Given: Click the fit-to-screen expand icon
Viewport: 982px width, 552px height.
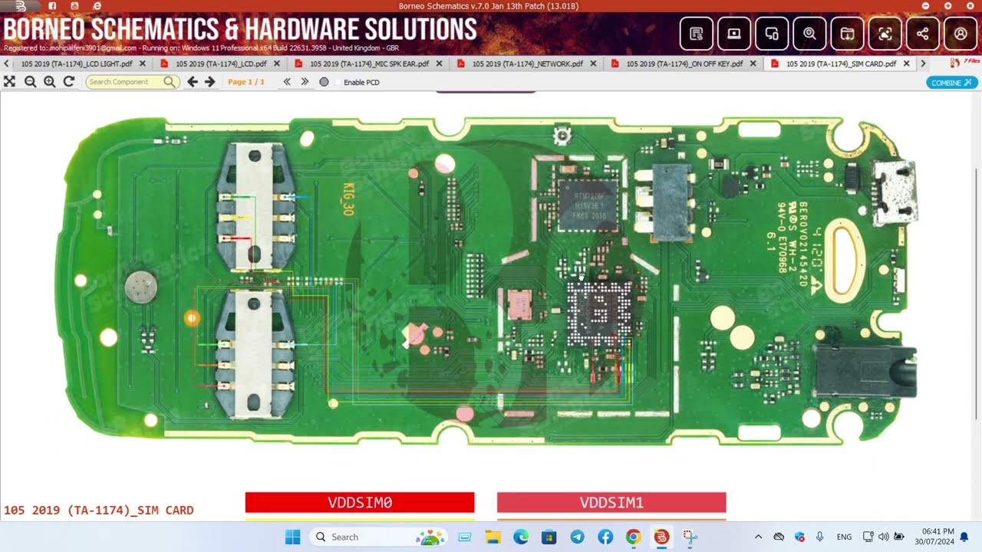Looking at the screenshot, I should pyautogui.click(x=9, y=81).
